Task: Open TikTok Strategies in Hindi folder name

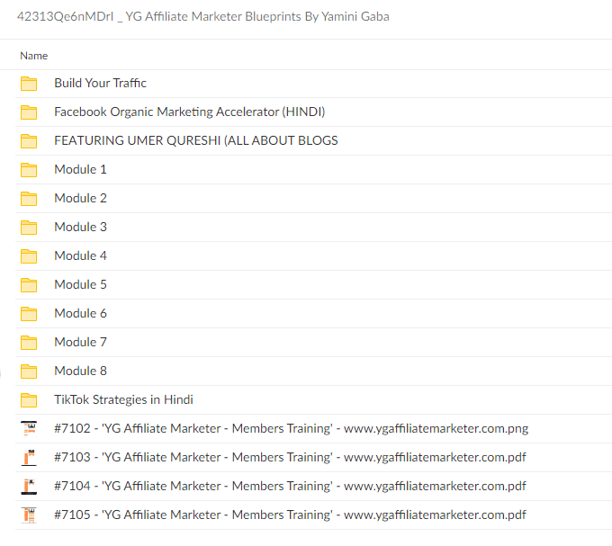Action: (123, 399)
